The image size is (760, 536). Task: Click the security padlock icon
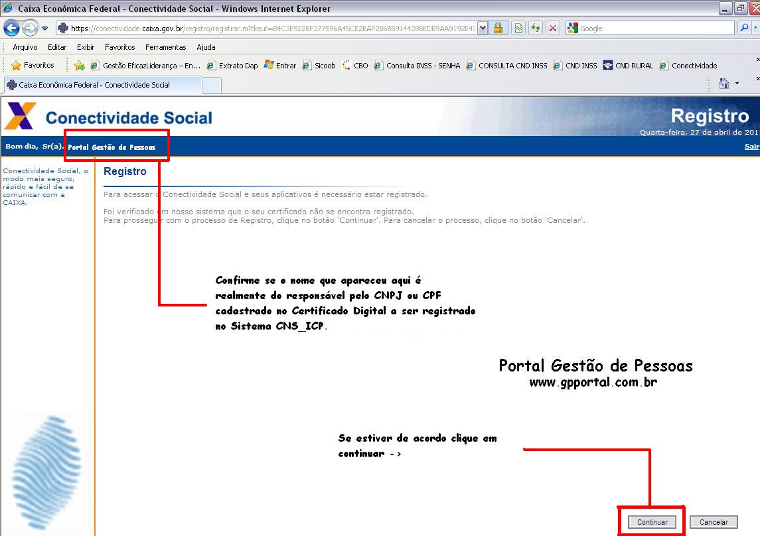498,28
